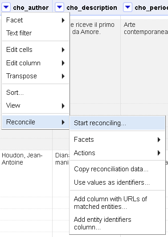
Task: Click the arrow next to Actions
Action: coord(159,153)
